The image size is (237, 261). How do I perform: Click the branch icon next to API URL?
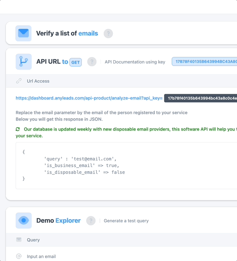(x=24, y=61)
